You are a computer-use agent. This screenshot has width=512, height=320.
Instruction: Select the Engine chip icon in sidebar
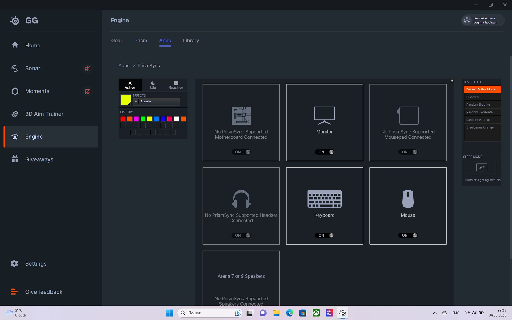(15, 137)
